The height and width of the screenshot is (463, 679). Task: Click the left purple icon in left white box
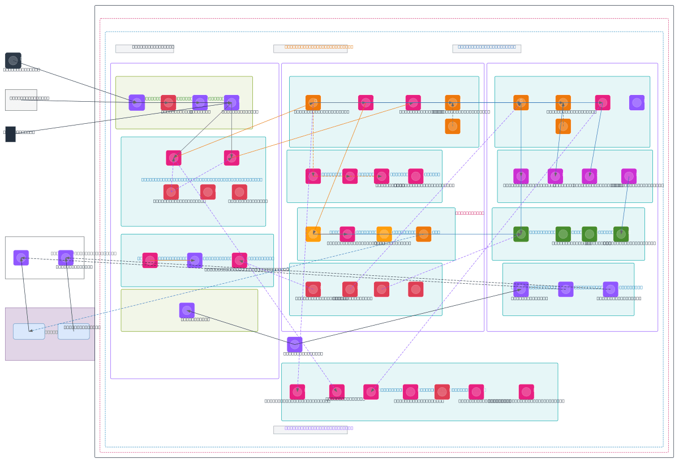pyautogui.click(x=21, y=258)
